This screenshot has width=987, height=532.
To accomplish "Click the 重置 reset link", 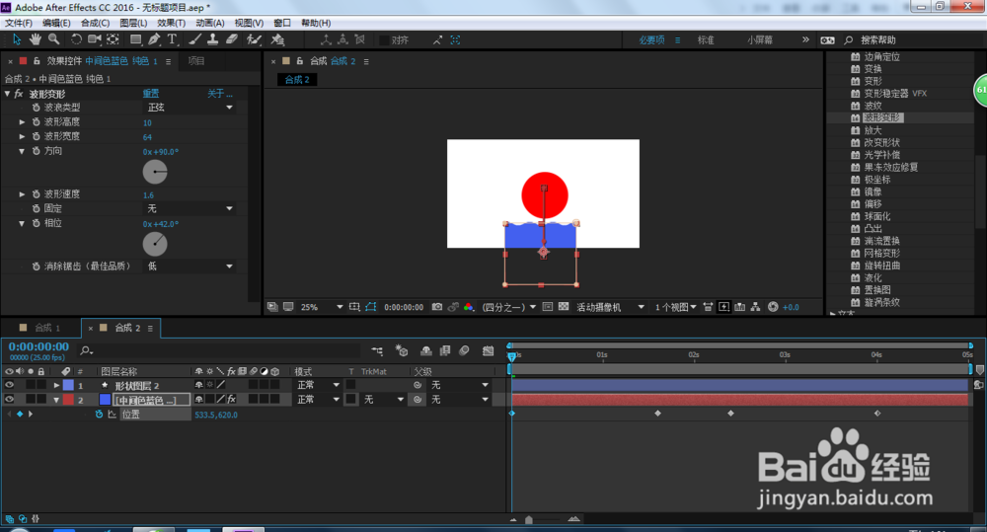I will (150, 94).
